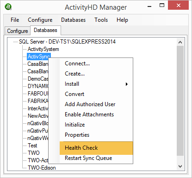192x178 pixels.
Task: Run Health Check from context menu
Action: click(96, 148)
